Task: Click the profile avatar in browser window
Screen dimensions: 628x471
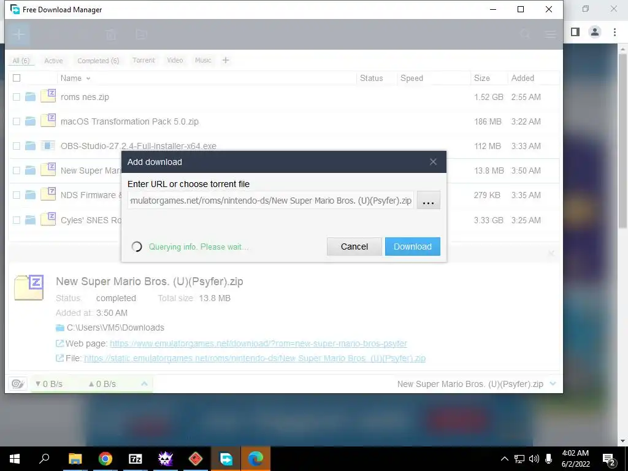Action: tap(595, 32)
